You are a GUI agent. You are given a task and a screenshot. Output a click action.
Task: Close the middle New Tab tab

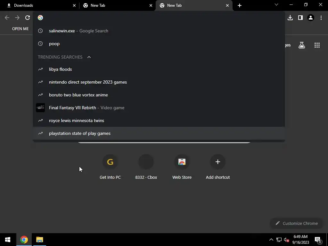pos(151,5)
